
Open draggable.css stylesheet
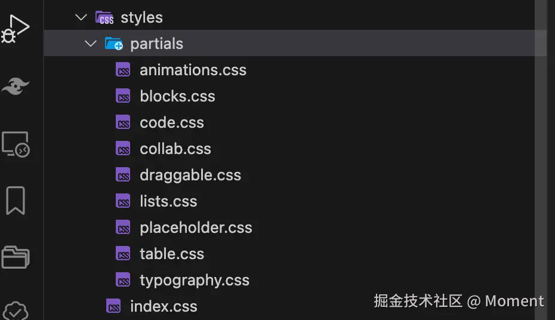click(190, 175)
